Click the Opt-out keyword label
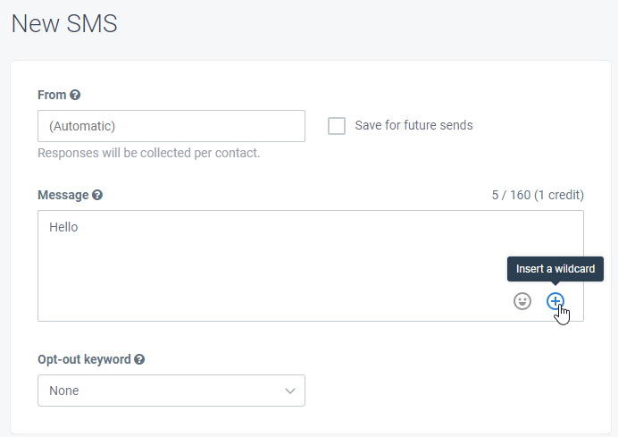 click(x=84, y=359)
